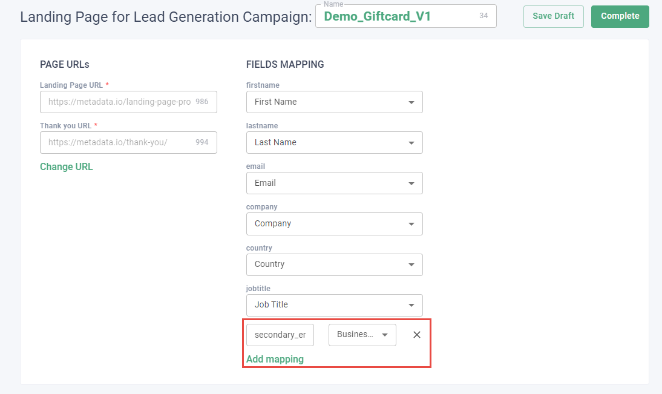Expand the jobtitle mapping combo box

click(x=327, y=305)
